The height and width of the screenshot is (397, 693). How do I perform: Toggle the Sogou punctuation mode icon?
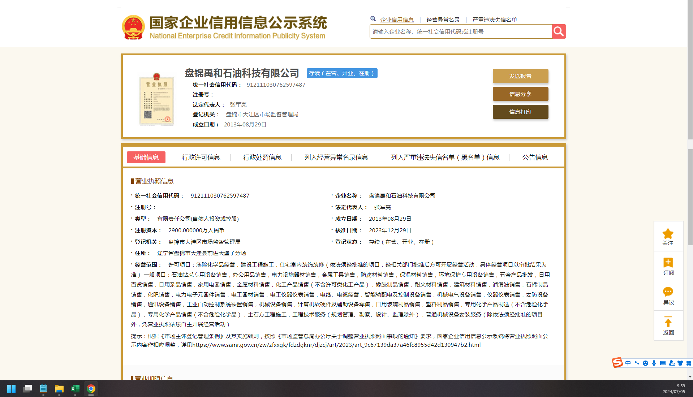pyautogui.click(x=637, y=363)
